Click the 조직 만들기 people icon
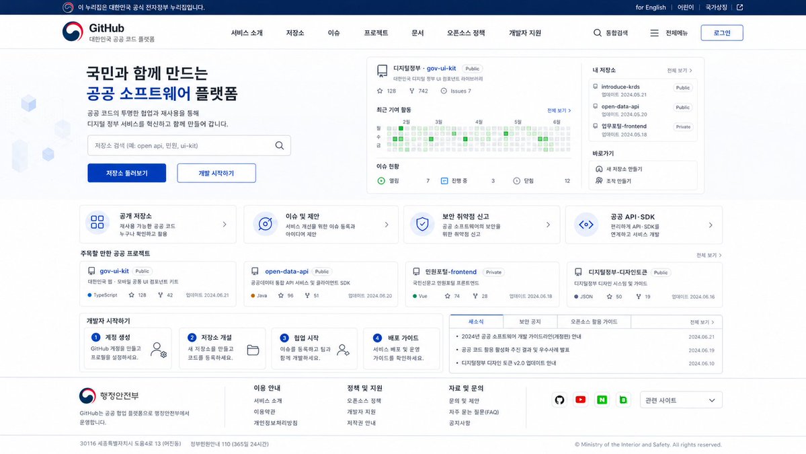This screenshot has width=806, height=454. pyautogui.click(x=599, y=181)
